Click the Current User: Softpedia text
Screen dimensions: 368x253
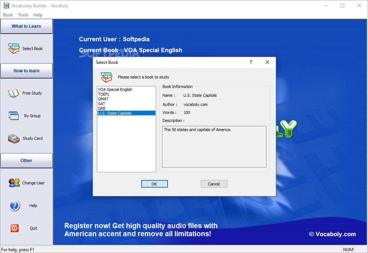tap(114, 39)
